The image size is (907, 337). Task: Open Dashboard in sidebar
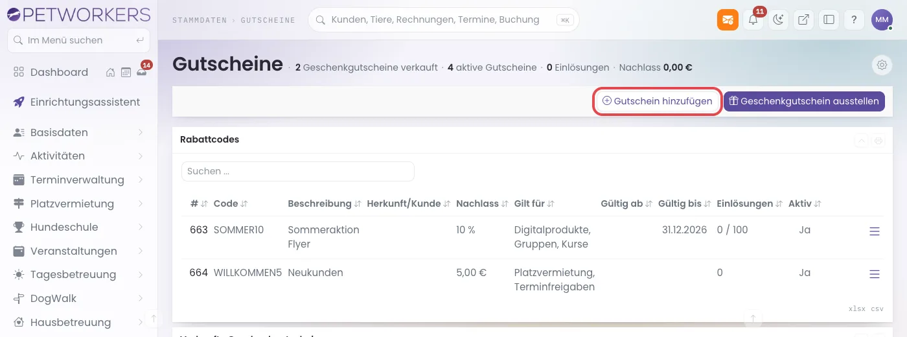pos(59,72)
